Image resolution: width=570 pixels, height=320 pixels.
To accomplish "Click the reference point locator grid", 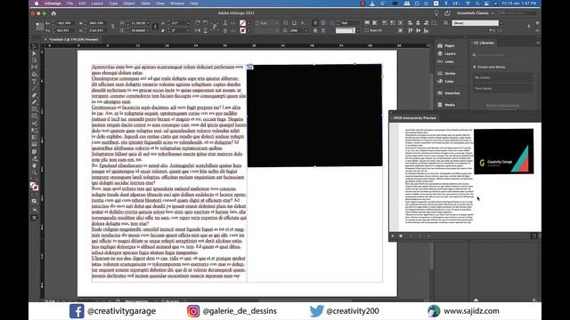I will point(39,27).
